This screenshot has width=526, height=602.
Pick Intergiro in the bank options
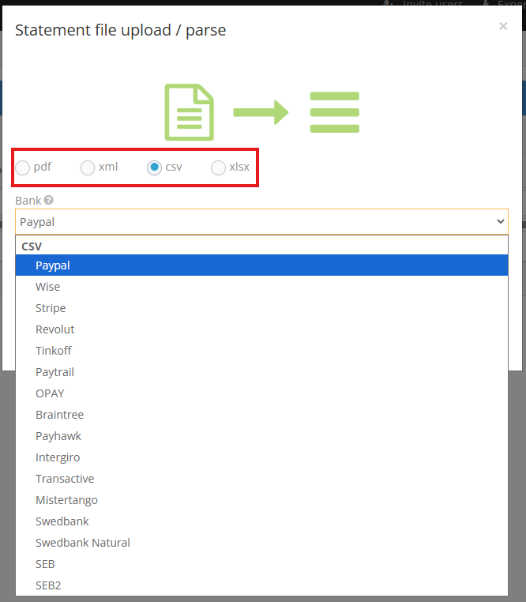tap(262, 457)
